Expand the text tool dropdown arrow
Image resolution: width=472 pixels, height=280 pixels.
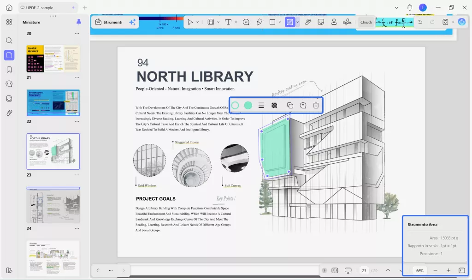(x=236, y=22)
